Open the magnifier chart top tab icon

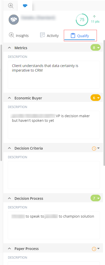(11, 5)
